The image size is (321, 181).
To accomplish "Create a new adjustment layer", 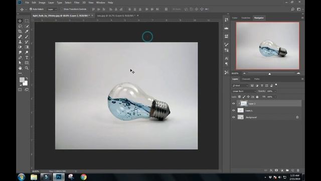I will coord(282,170).
